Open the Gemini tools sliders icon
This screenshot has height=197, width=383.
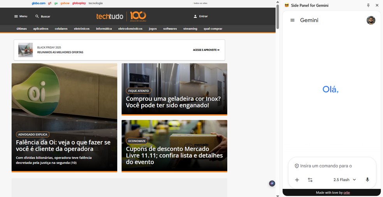pos(310,180)
